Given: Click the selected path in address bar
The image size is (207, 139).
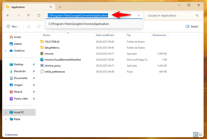Looking at the screenshot, I should click(x=78, y=15).
